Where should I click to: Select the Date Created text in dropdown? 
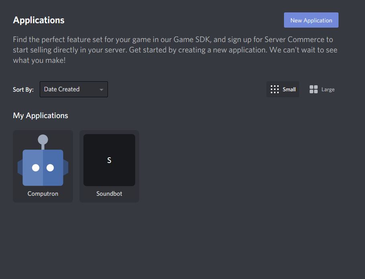point(62,89)
